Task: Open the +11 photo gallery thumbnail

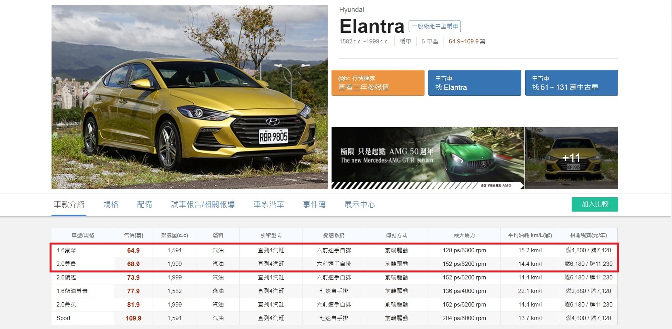Action: pos(572,158)
